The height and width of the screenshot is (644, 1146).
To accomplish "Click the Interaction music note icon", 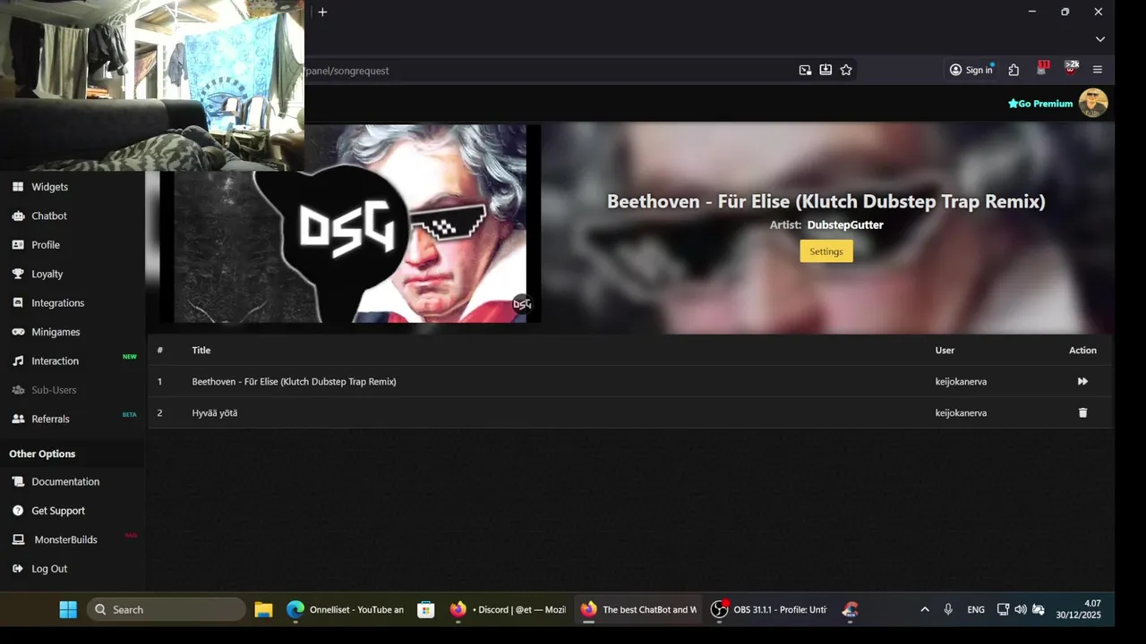I will click(18, 361).
